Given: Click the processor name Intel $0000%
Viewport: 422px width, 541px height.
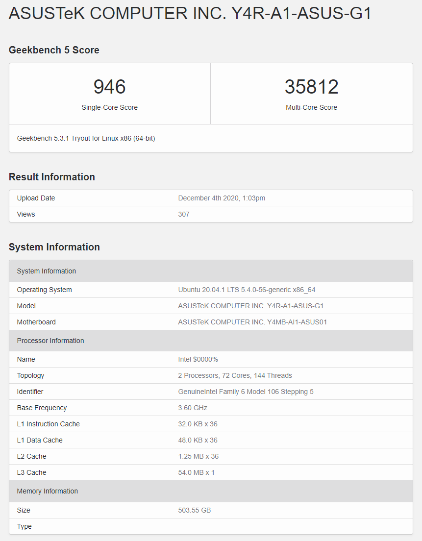Looking at the screenshot, I should [x=198, y=359].
